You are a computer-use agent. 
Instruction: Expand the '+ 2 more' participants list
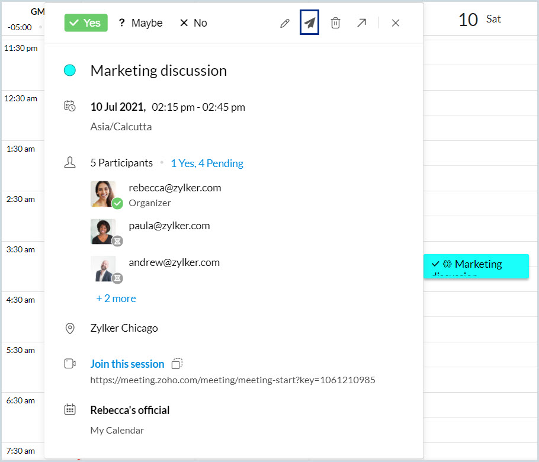coord(116,299)
